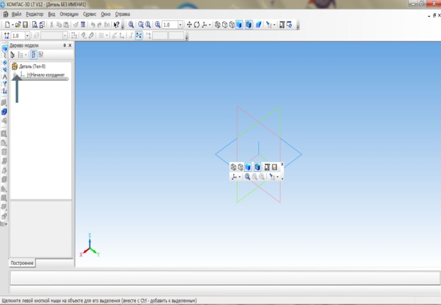
Task: Select the Деталь (Тел-0) tree node
Action: [32, 67]
